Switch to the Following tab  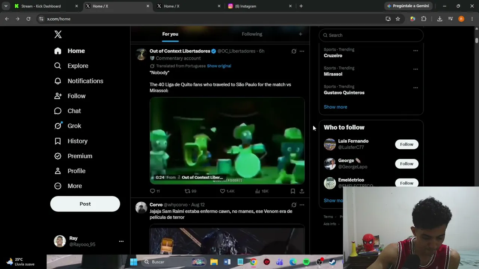[252, 34]
